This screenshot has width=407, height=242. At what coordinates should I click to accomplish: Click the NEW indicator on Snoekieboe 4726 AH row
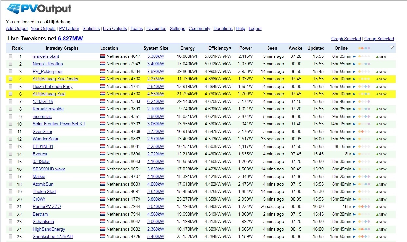[381, 237]
